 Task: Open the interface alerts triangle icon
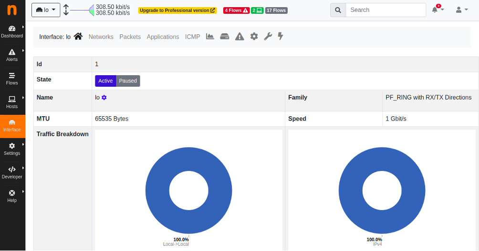coord(239,37)
